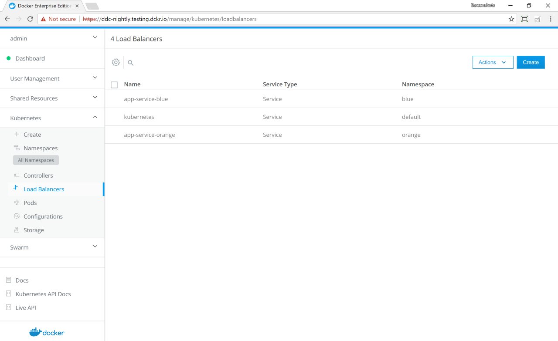Open the Actions dropdown
This screenshot has height=341, width=558.
coord(493,62)
